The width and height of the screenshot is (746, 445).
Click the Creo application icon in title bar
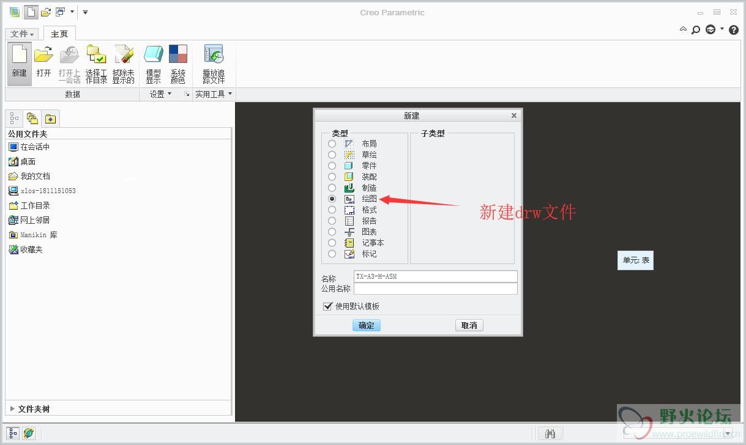point(15,12)
